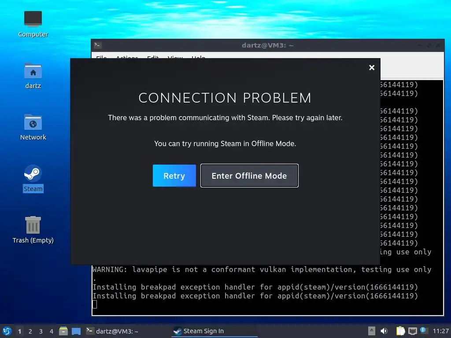Viewport: 451px width, 338px height.
Task: Open the clipboard manager tray icon
Action: [400, 331]
